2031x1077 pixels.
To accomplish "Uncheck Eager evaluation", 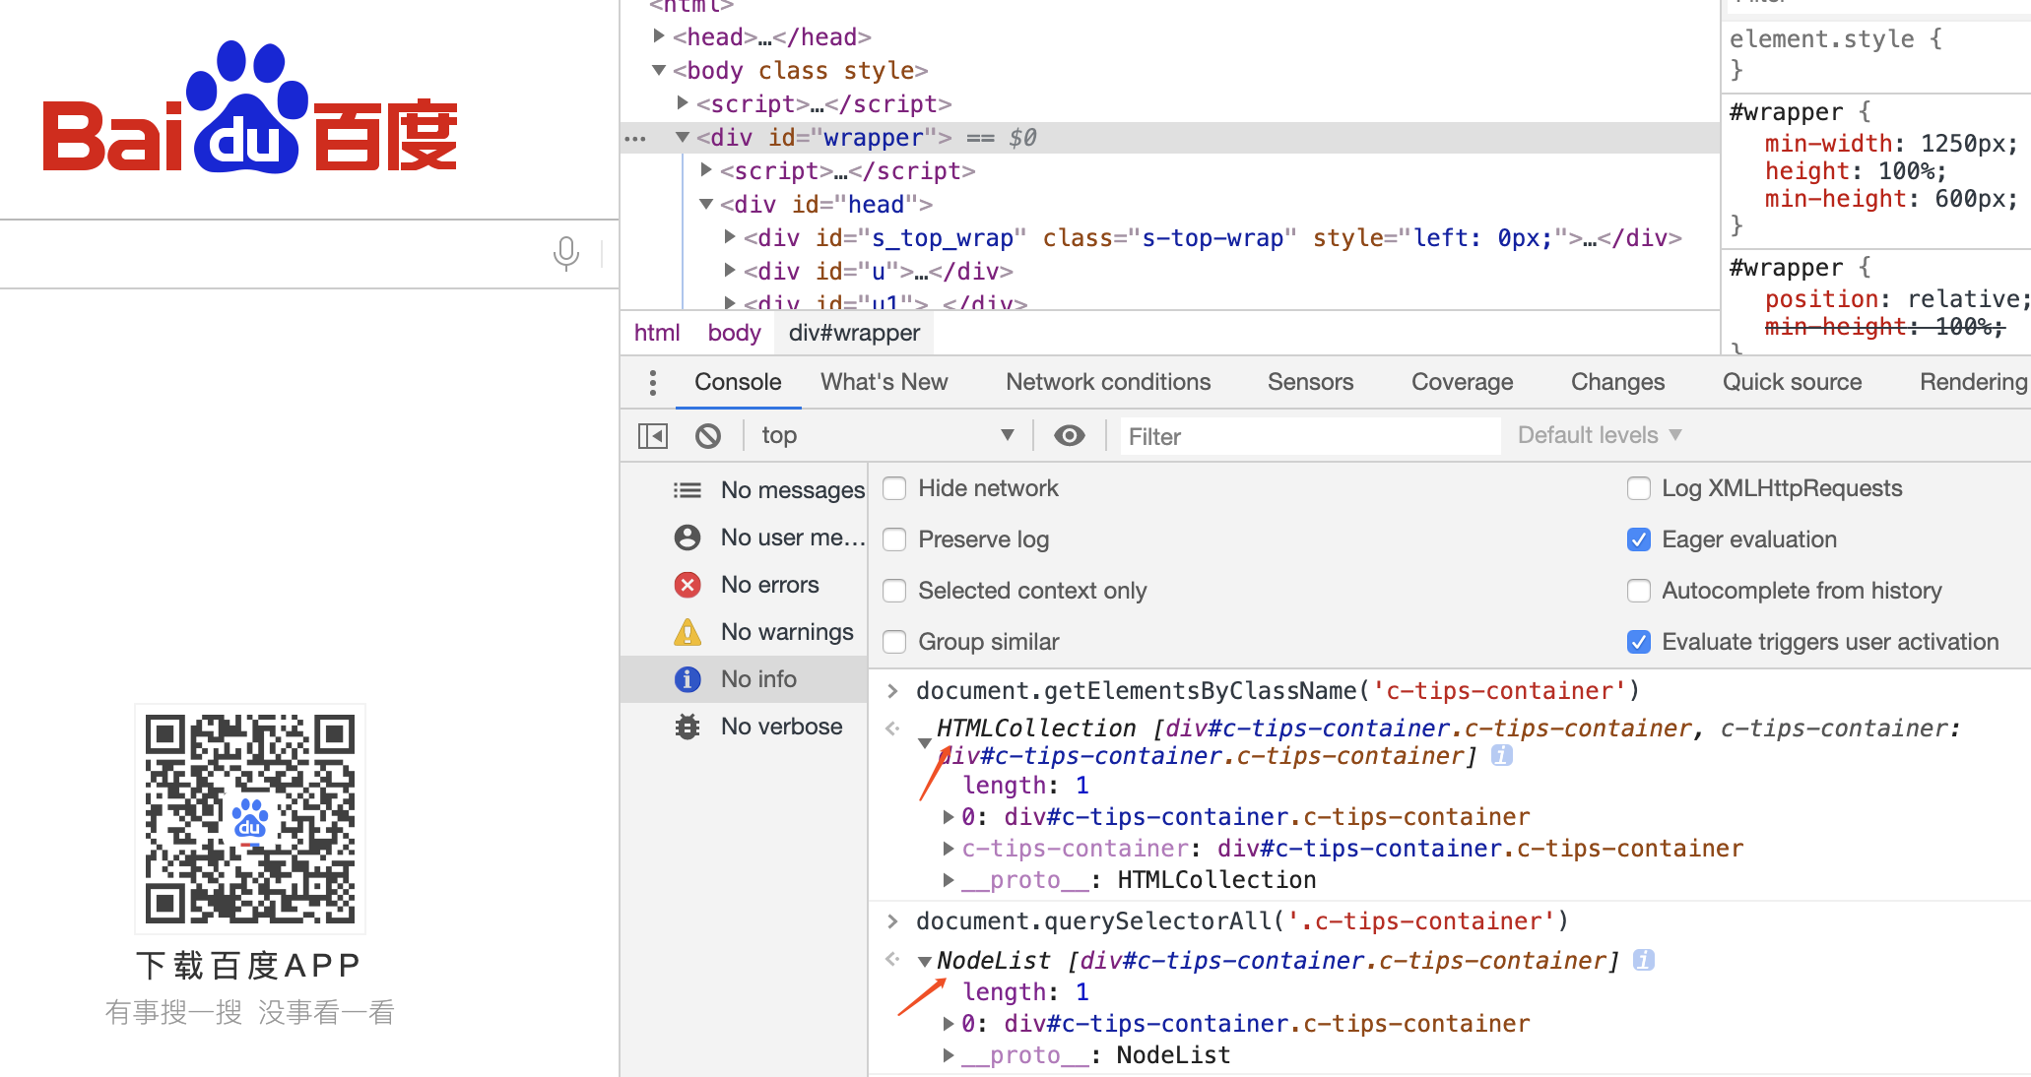I will coord(1638,539).
